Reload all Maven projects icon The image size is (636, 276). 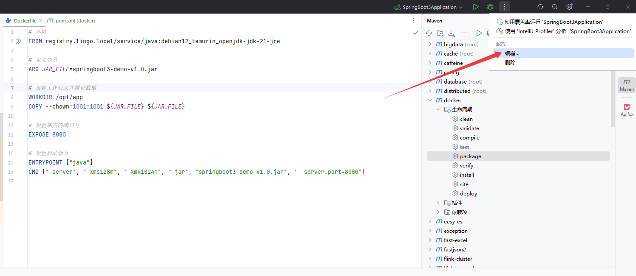point(429,33)
